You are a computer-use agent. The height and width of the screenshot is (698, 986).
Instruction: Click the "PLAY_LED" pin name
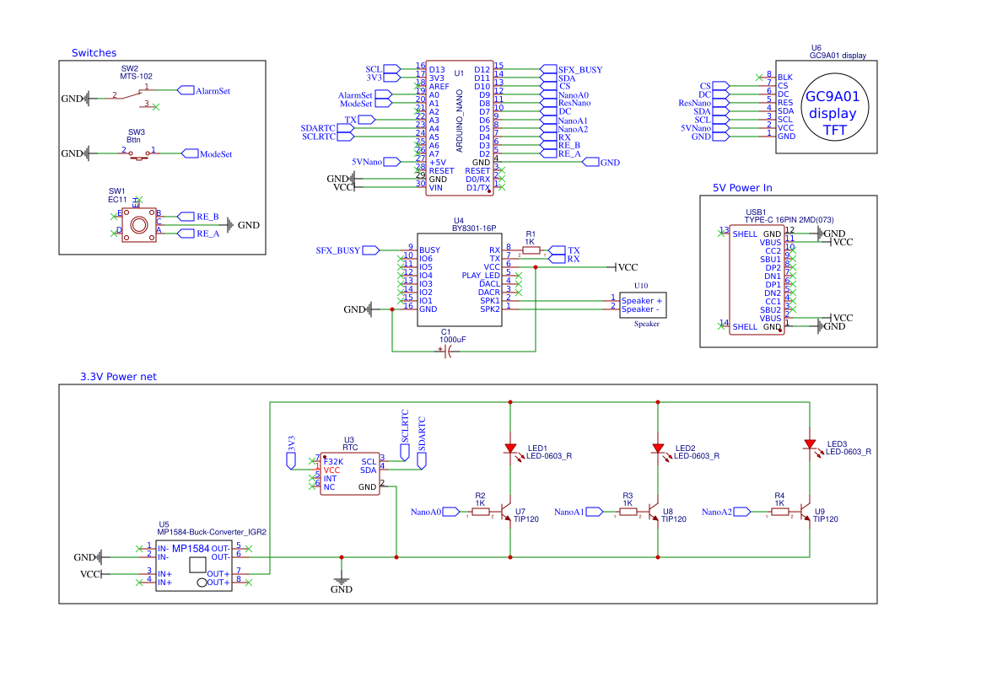(x=481, y=276)
